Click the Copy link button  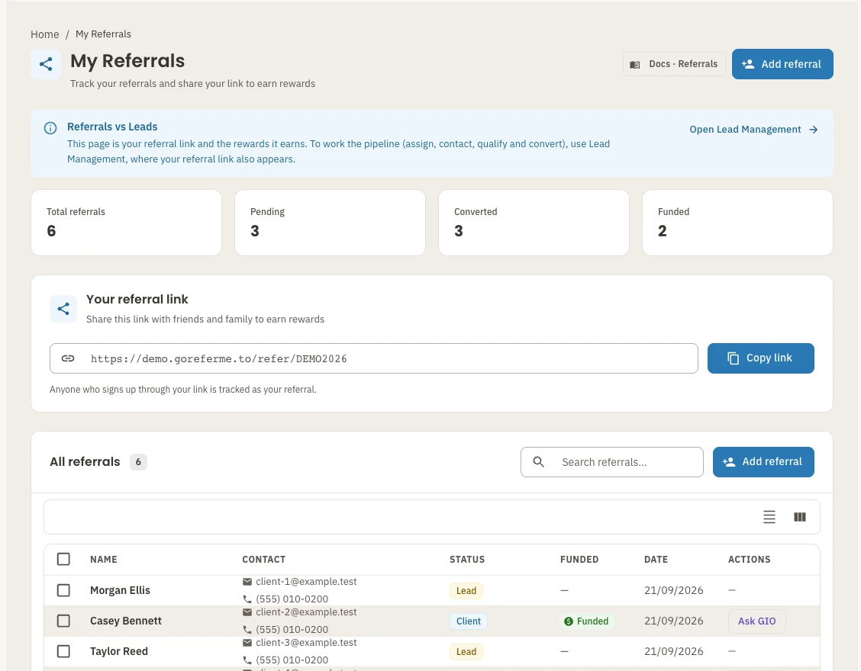[760, 358]
